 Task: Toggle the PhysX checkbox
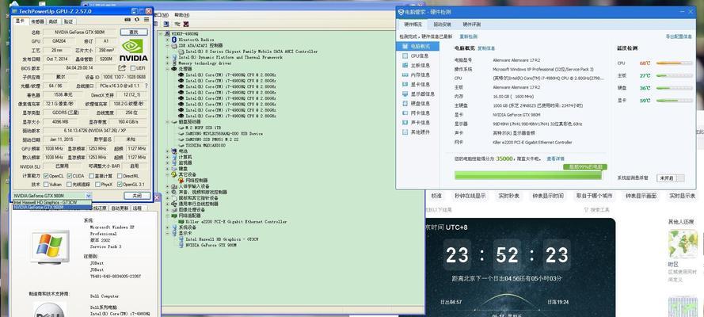click(97, 184)
